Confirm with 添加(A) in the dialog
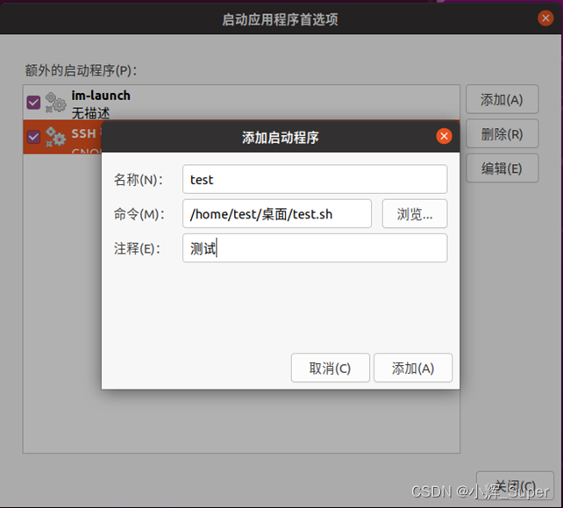The image size is (563, 508). 413,368
